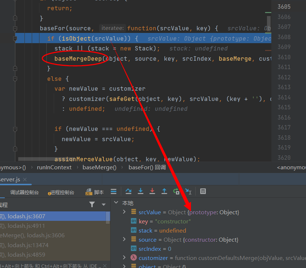Click the customizer lambda function icon
This screenshot has width=306, height=268.
click(x=134, y=257)
